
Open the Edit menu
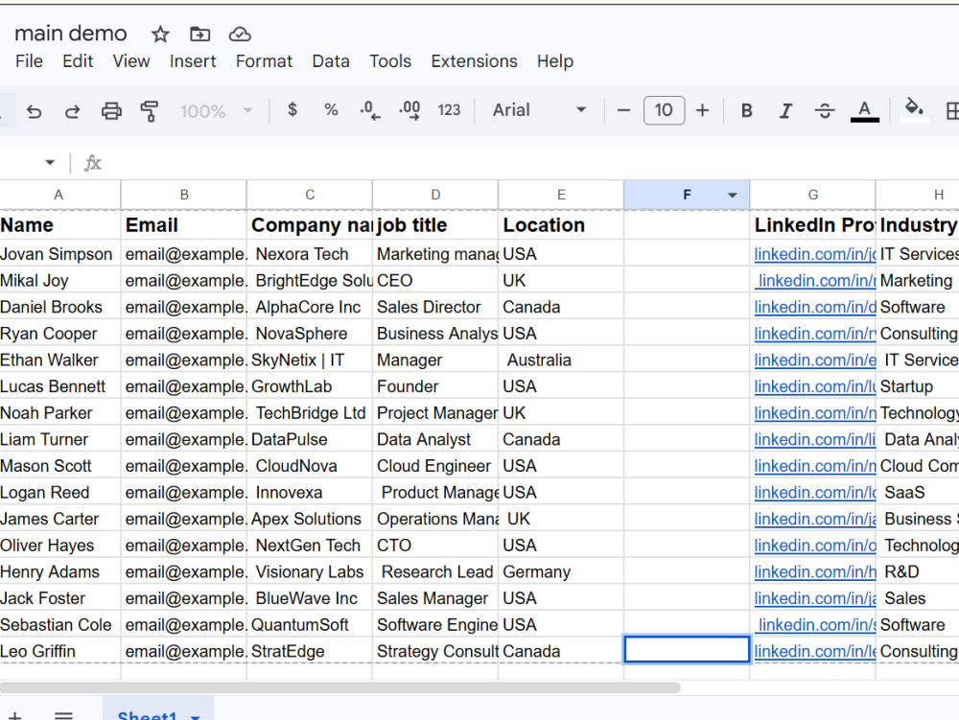tap(78, 61)
